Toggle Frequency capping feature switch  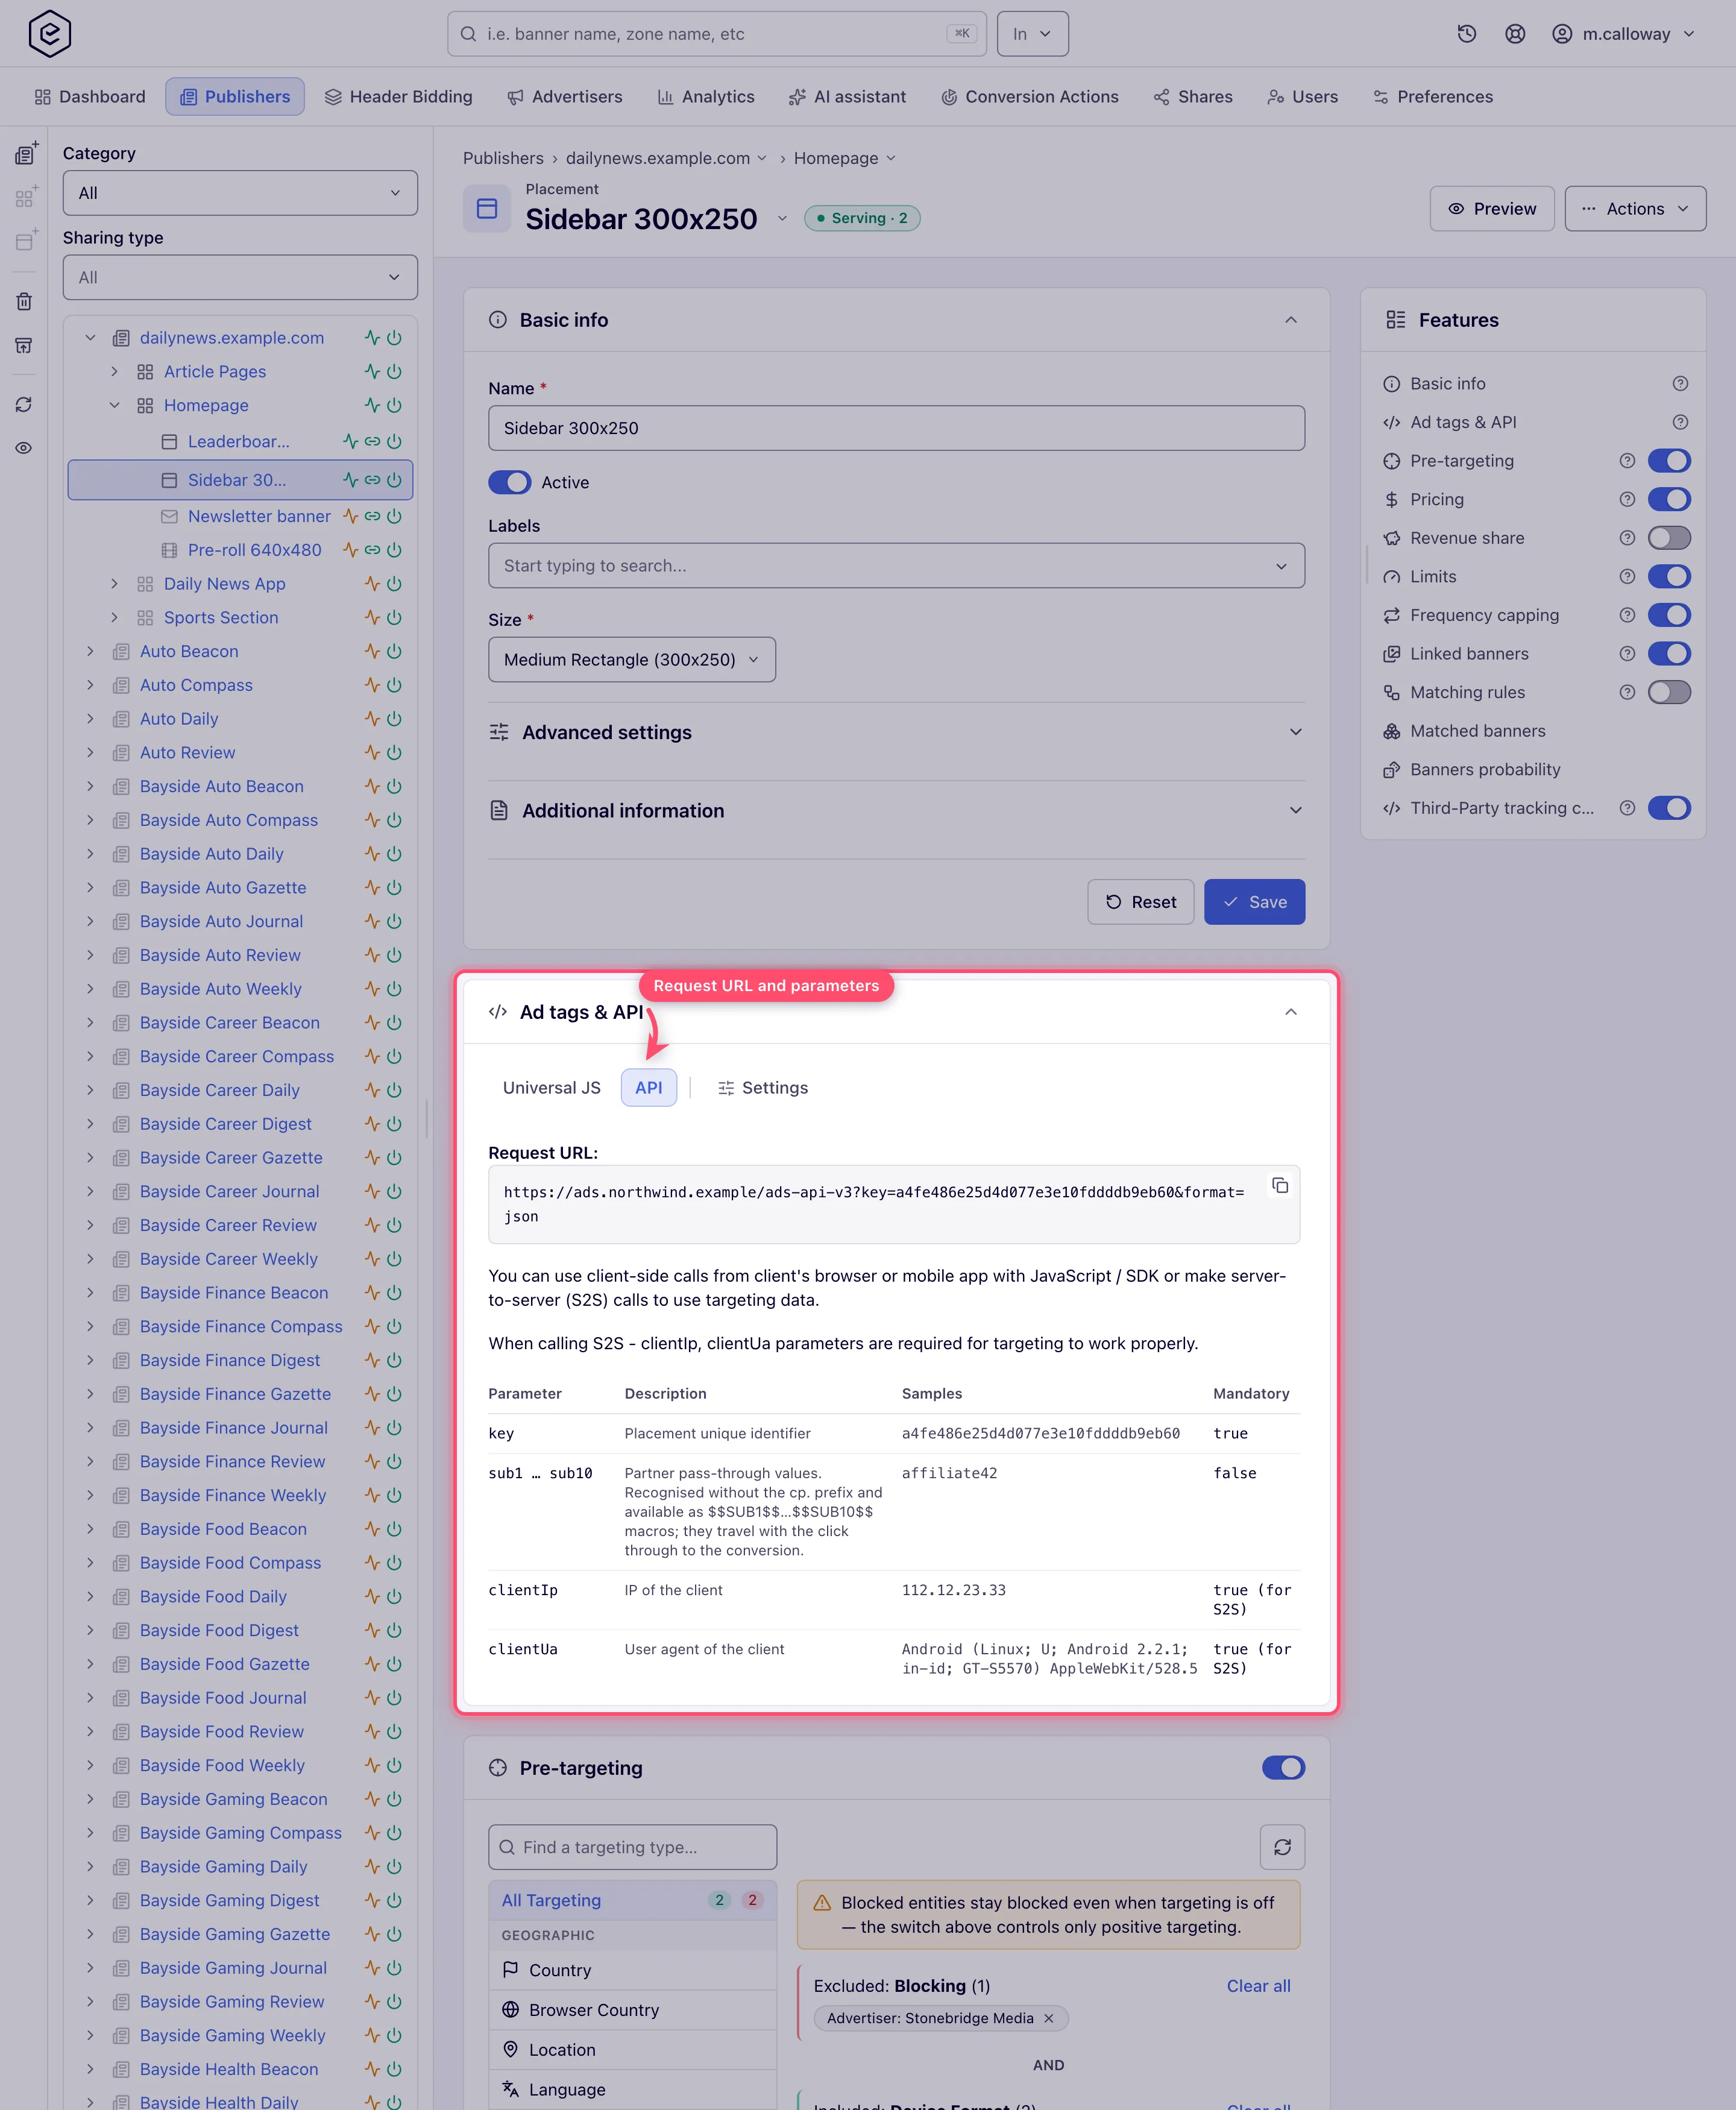click(1669, 615)
